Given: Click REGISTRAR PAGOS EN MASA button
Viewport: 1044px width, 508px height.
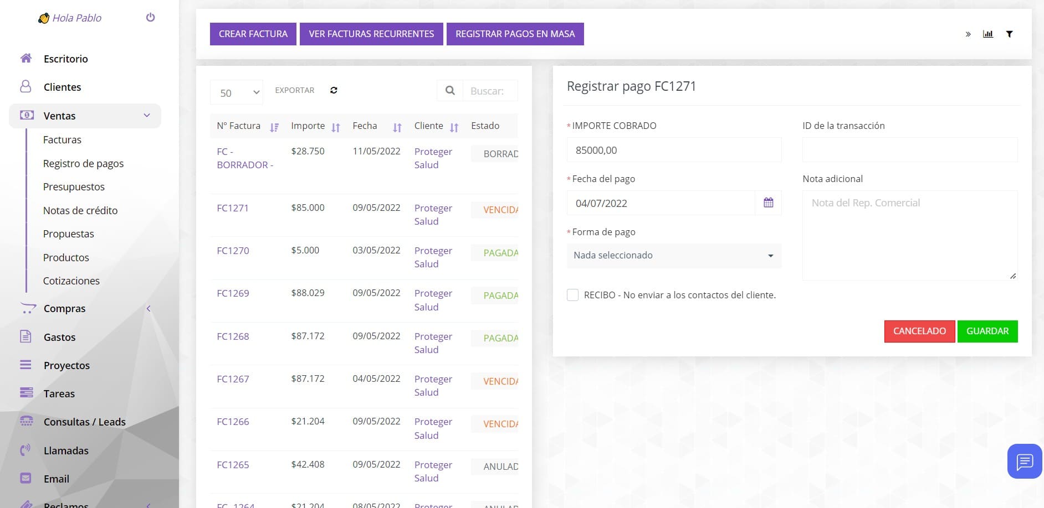Looking at the screenshot, I should point(515,34).
